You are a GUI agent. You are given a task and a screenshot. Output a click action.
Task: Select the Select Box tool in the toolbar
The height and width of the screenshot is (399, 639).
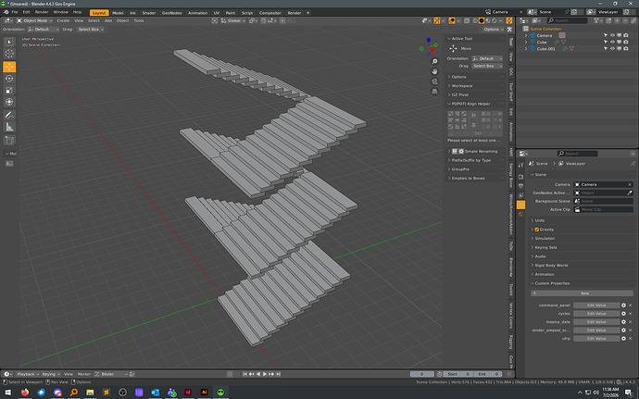coord(9,42)
